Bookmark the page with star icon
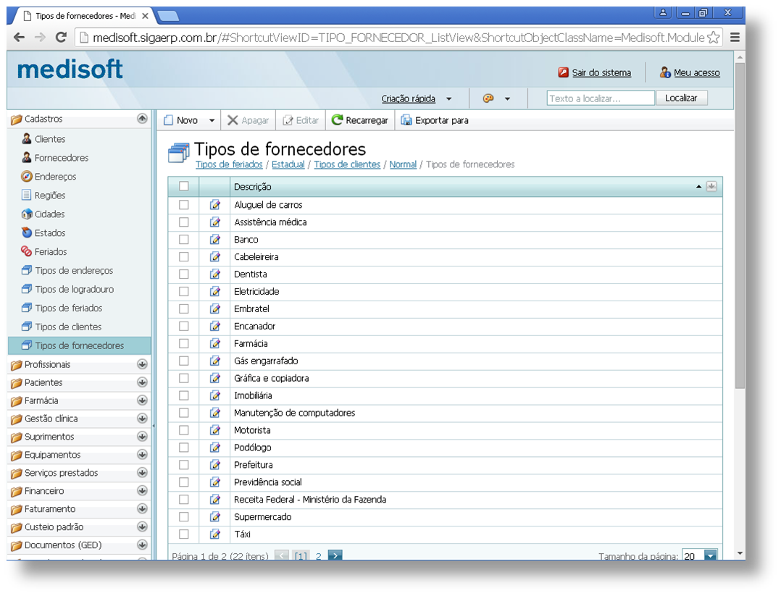This screenshot has width=781, height=596. (713, 38)
